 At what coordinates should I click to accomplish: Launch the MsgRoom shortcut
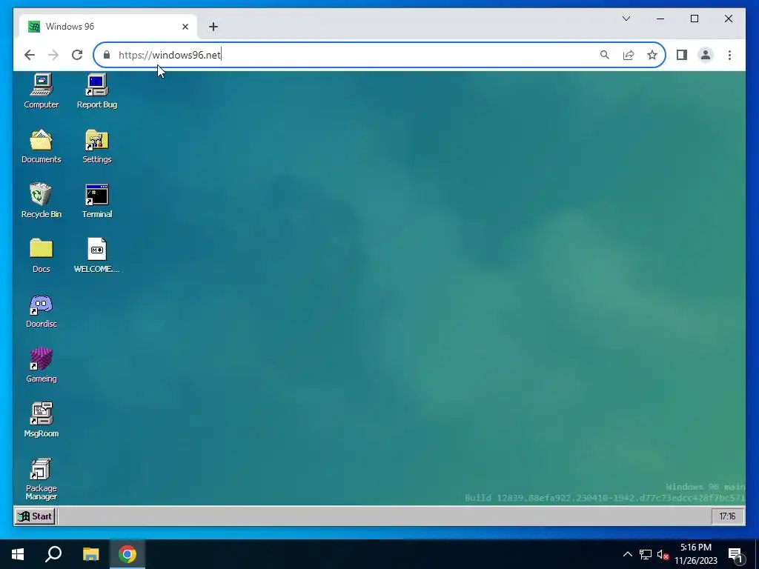point(42,420)
